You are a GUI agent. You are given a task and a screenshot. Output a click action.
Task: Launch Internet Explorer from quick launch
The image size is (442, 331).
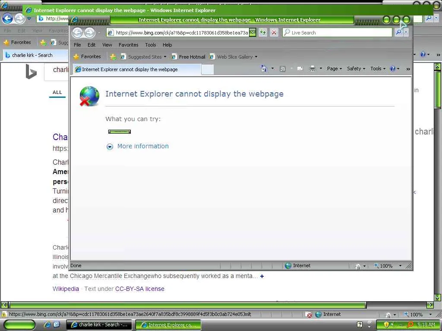(47, 325)
